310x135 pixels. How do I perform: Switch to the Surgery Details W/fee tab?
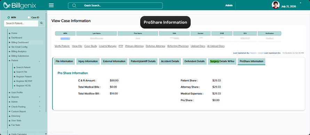coord(222,61)
